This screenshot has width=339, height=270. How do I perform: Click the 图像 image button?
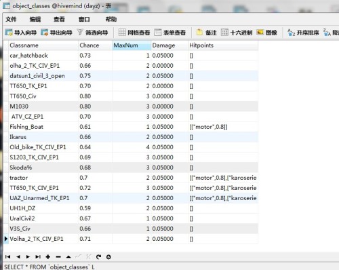[267, 33]
